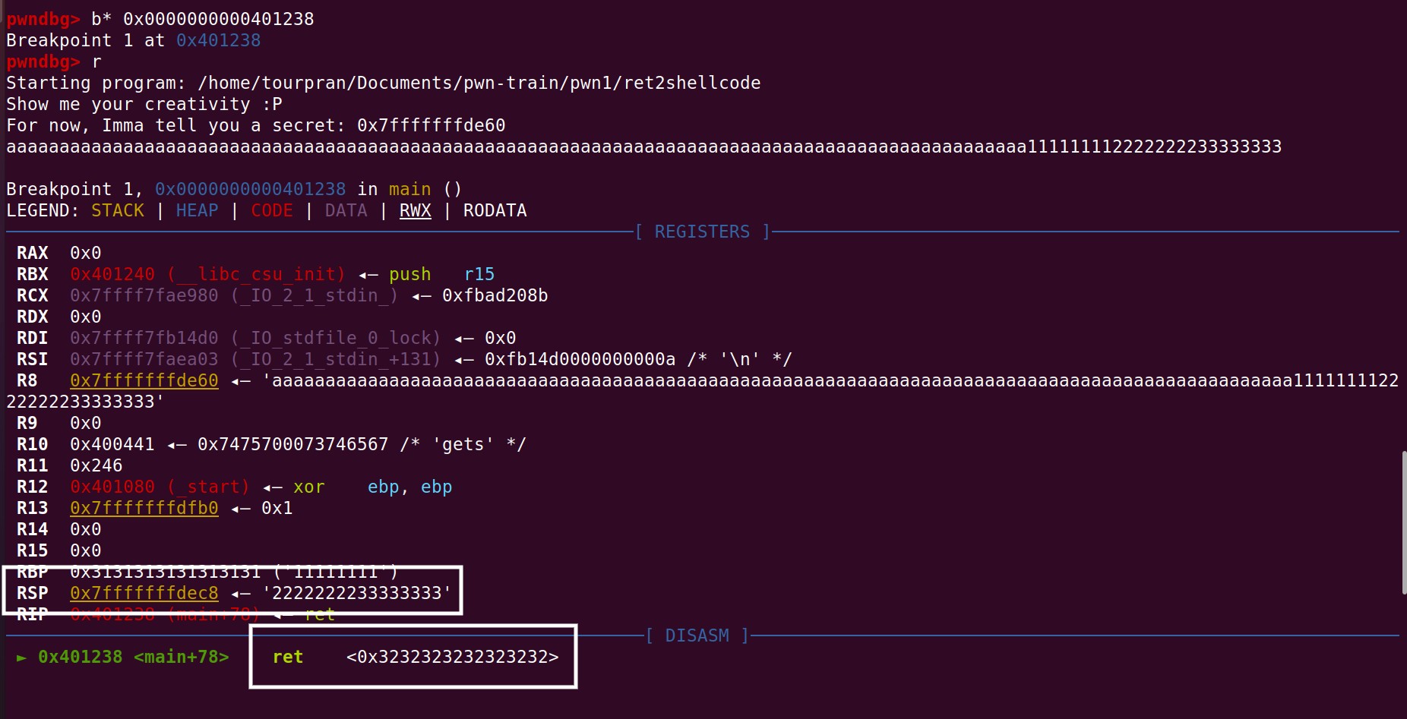Click the RBX value 0x401240 __libc_csu_init
Screen dimensions: 1407x719
tap(207, 274)
